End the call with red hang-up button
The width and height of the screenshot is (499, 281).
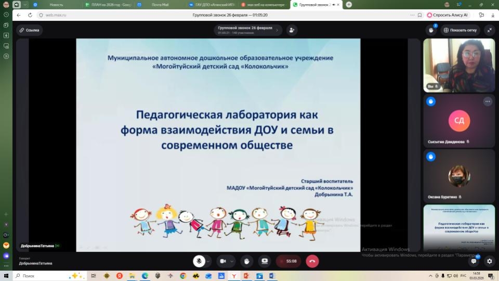tap(312, 261)
